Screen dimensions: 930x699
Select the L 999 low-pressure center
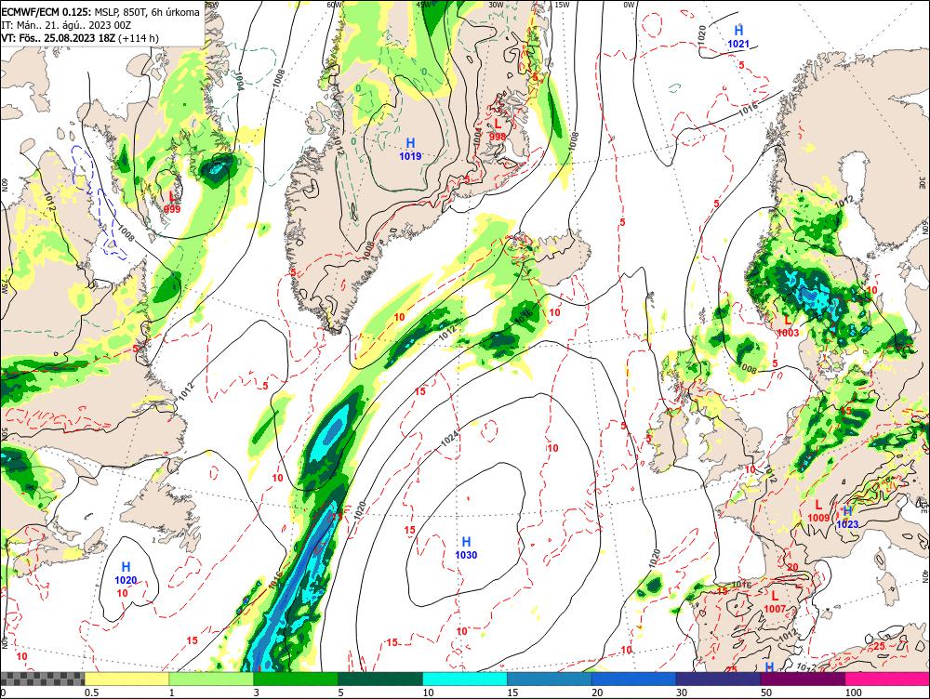172,203
